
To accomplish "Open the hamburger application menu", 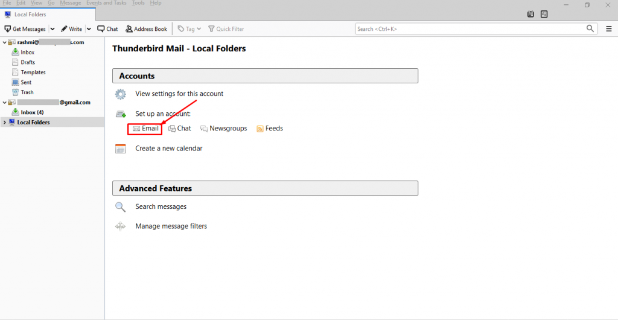I will coord(608,28).
